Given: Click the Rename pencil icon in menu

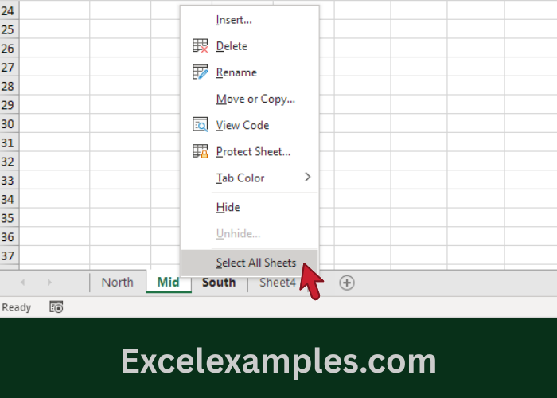Looking at the screenshot, I should [201, 72].
